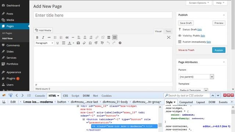Collapse the Page Attributes panel

tap(224, 62)
